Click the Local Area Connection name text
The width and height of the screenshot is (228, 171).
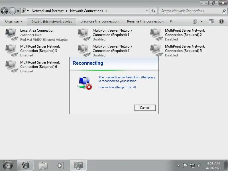click(x=37, y=30)
